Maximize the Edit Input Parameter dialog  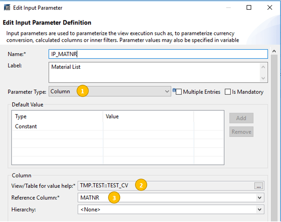[249, 8]
